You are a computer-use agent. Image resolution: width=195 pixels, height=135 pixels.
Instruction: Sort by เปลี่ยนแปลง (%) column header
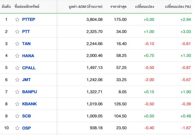(x=178, y=6)
